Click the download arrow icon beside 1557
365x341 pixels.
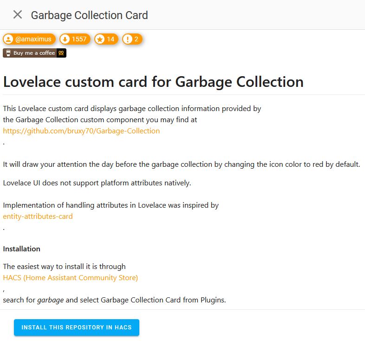(x=65, y=39)
